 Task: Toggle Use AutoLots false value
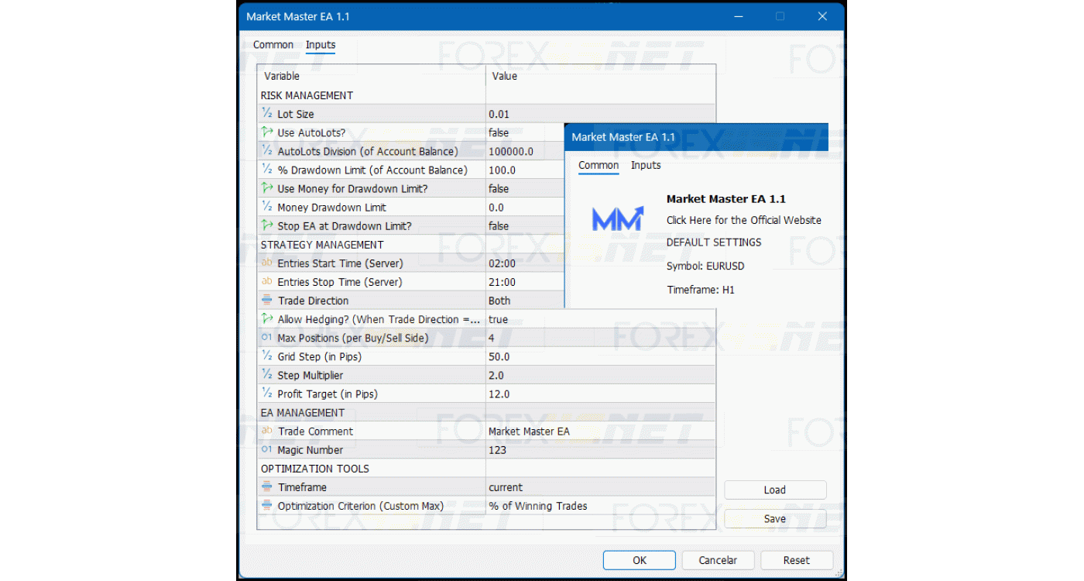[x=499, y=132]
